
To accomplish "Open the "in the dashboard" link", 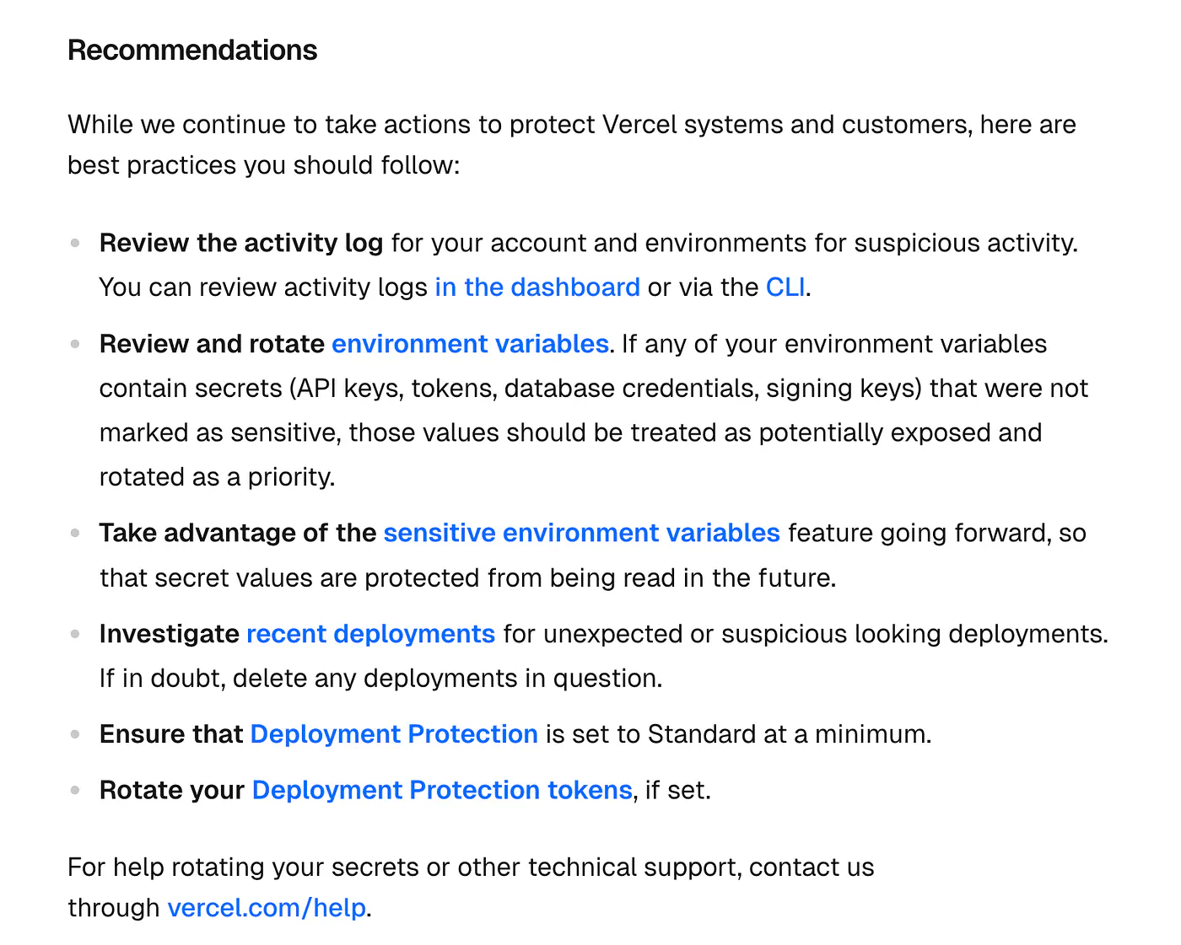I will tap(537, 287).
